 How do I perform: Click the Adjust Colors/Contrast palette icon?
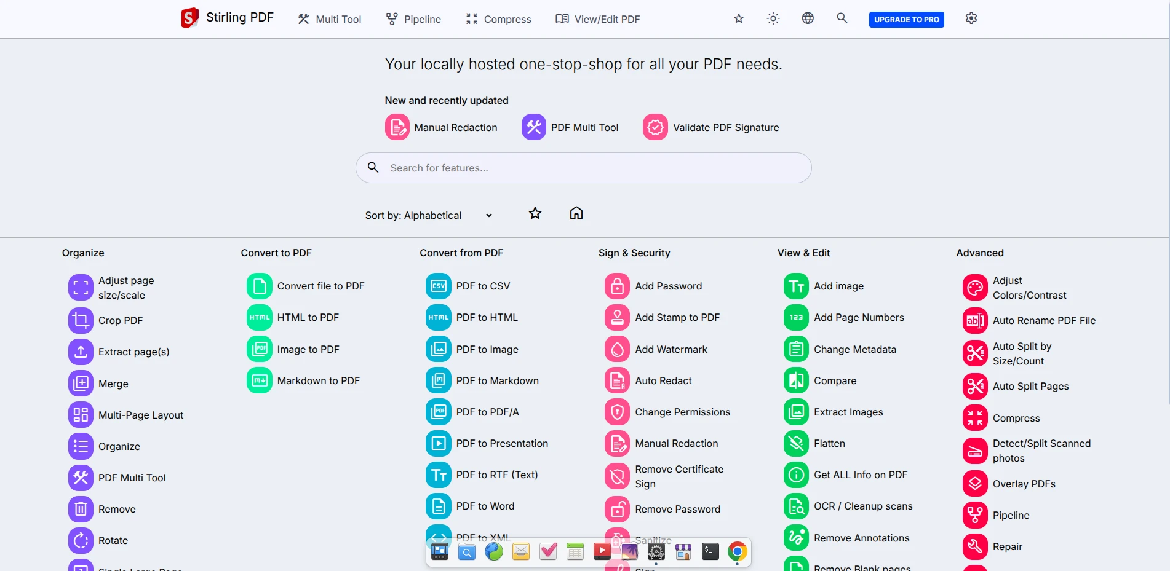[975, 288]
